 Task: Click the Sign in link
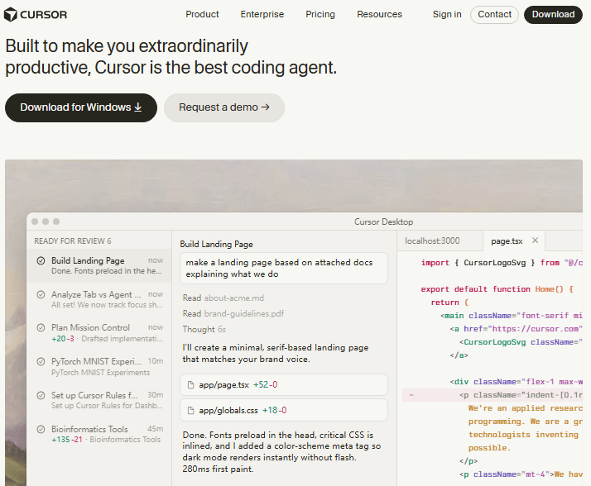point(447,14)
